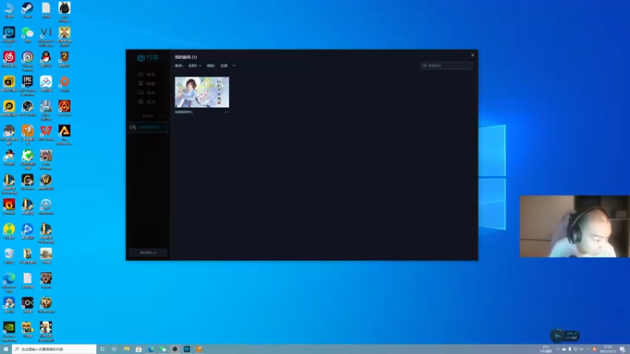Close the game launcher window
Screen dimensions: 630x354
[x=472, y=55]
